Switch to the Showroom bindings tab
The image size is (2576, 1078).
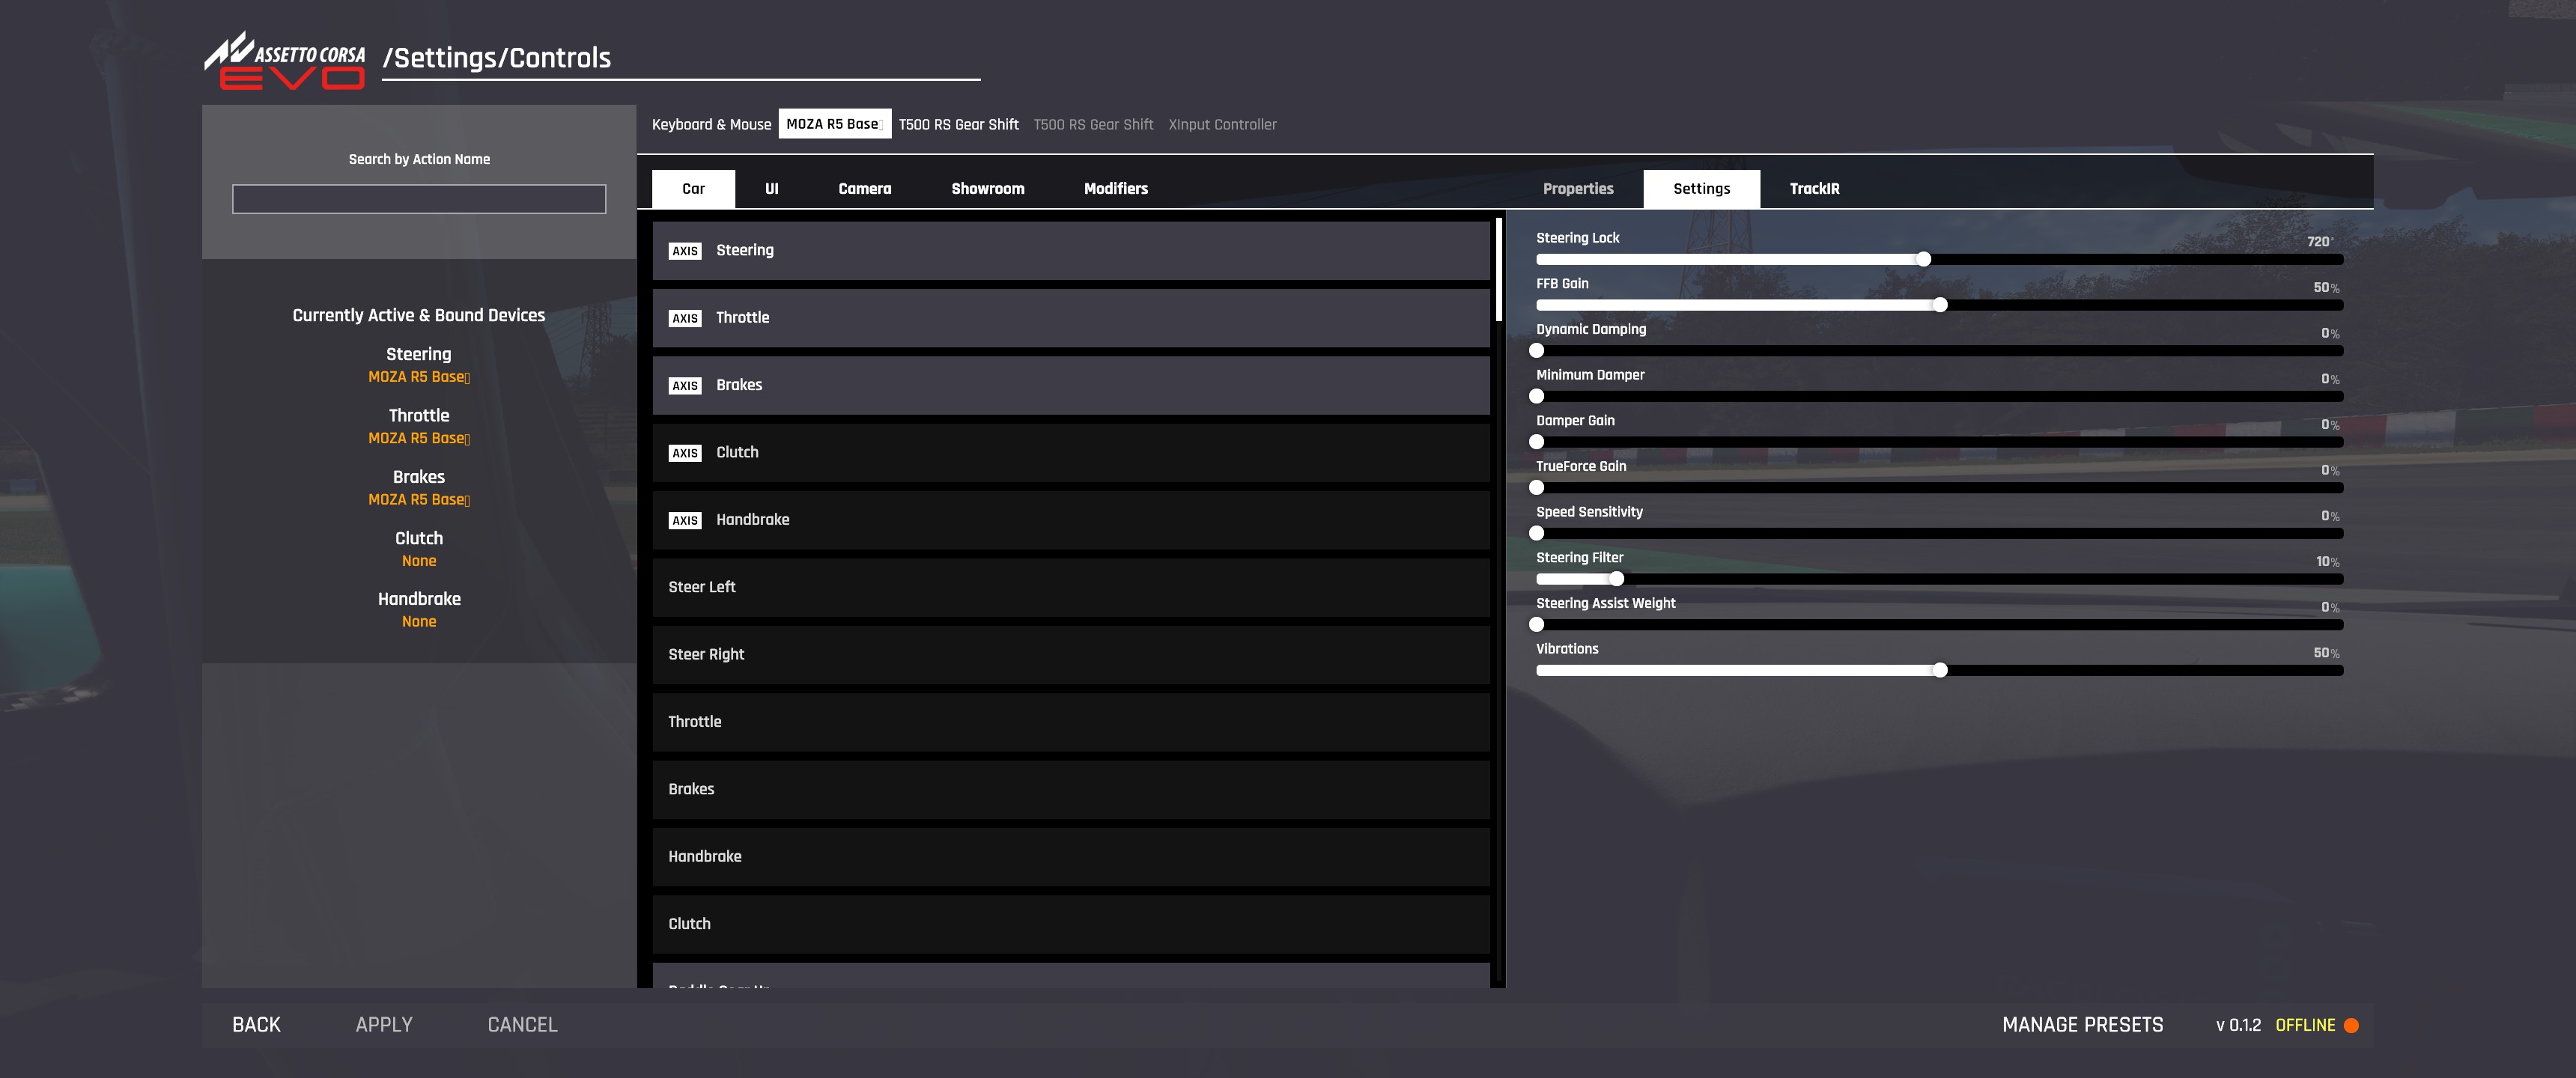coord(987,189)
